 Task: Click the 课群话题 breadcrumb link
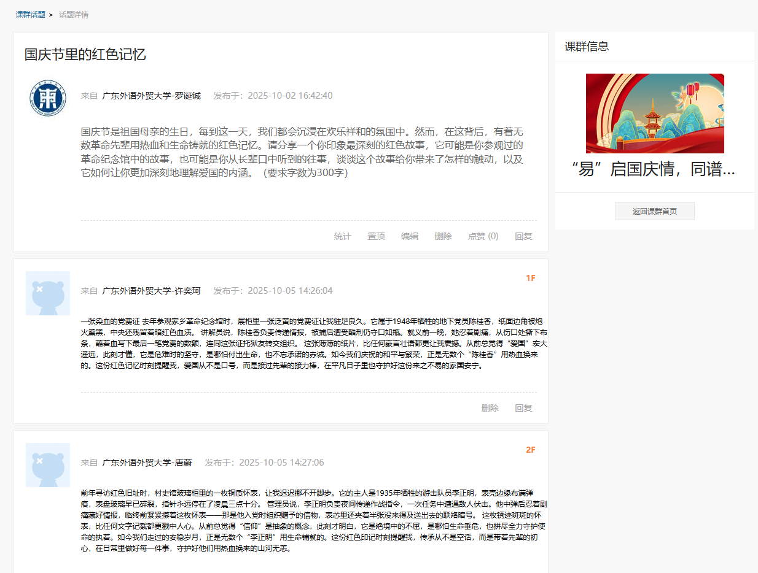pyautogui.click(x=31, y=15)
